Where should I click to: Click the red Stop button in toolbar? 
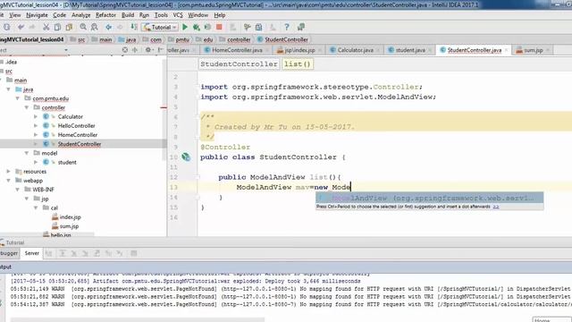[219, 27]
